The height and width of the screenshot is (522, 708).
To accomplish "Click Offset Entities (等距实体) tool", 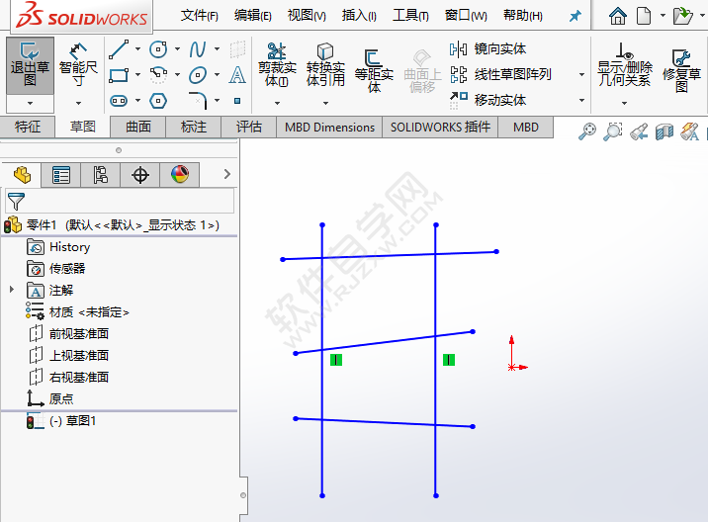I will coord(374,71).
